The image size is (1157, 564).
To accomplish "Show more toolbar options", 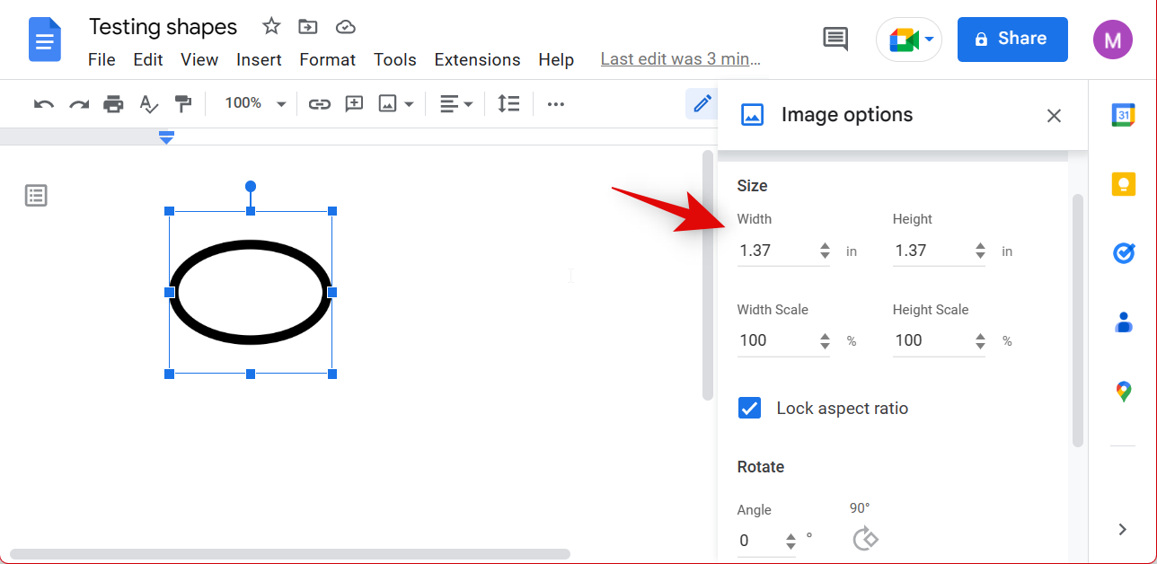I will 556,104.
